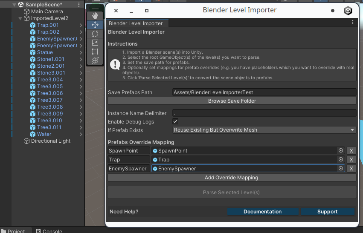Click the Unity icon beside SampleScene
Image resolution: width=363 pixels, height=233 pixels.
[21, 5]
